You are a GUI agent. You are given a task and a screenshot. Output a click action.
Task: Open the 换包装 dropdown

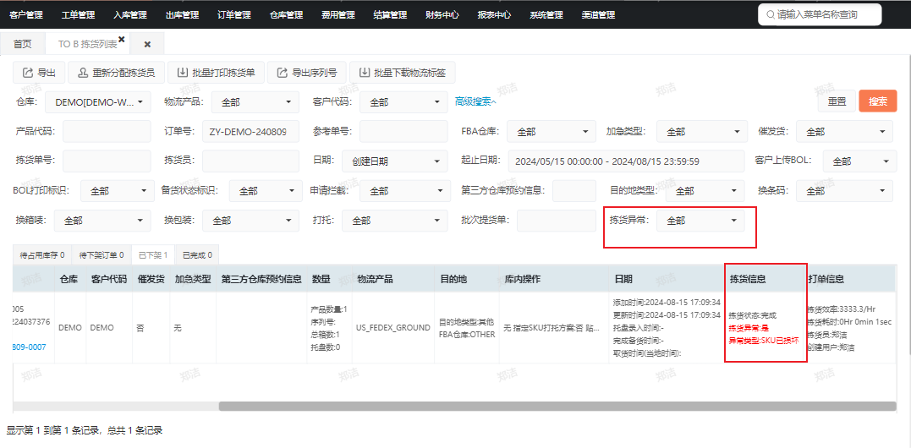click(x=250, y=221)
